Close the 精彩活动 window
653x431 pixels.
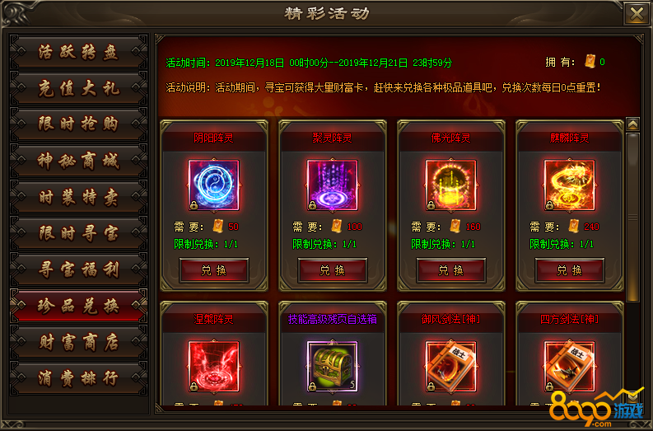click(637, 14)
